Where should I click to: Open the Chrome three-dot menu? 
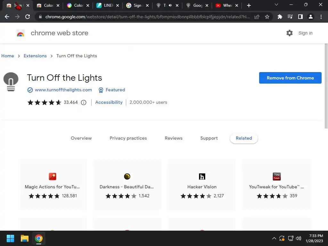tap(321, 17)
